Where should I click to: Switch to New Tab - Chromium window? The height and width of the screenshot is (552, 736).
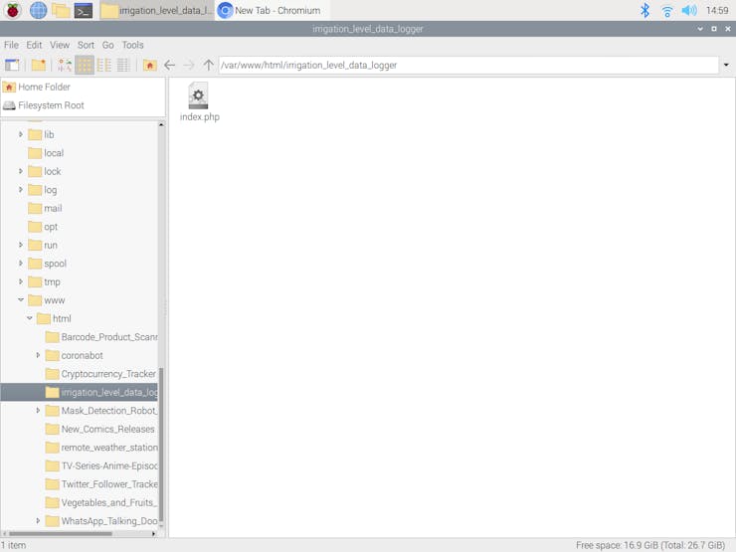pyautogui.click(x=272, y=10)
